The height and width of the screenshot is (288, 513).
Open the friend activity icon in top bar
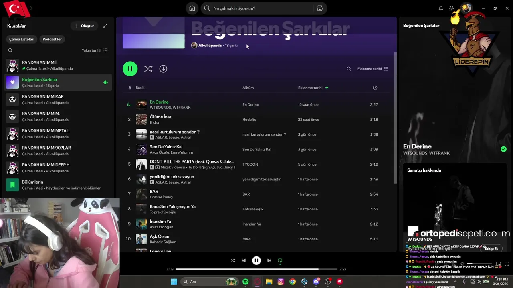point(452,8)
